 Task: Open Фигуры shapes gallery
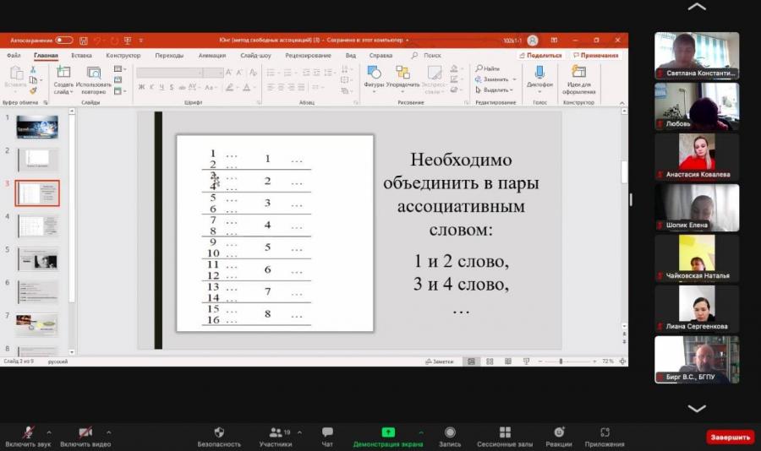[x=374, y=73]
